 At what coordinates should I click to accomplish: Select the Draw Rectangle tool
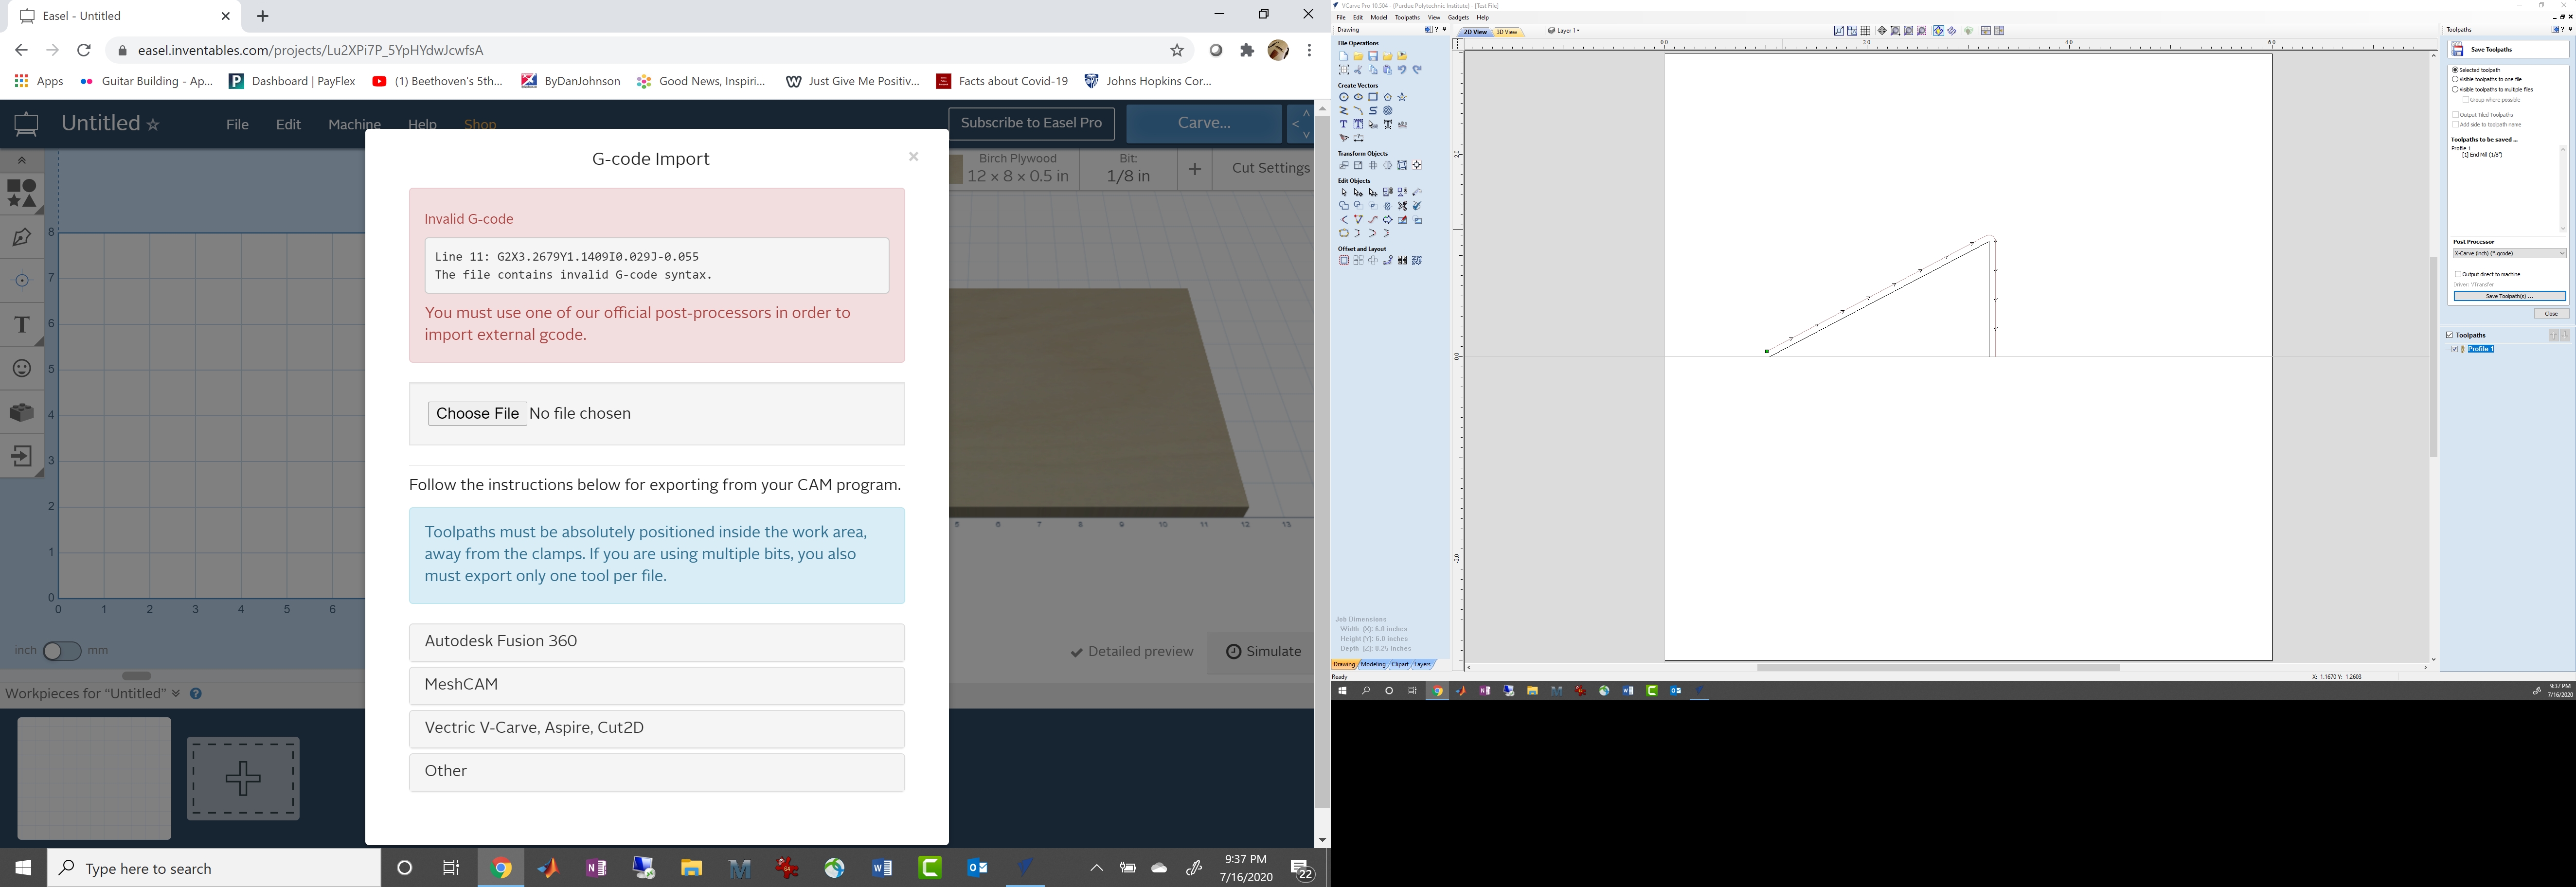pos(1374,97)
